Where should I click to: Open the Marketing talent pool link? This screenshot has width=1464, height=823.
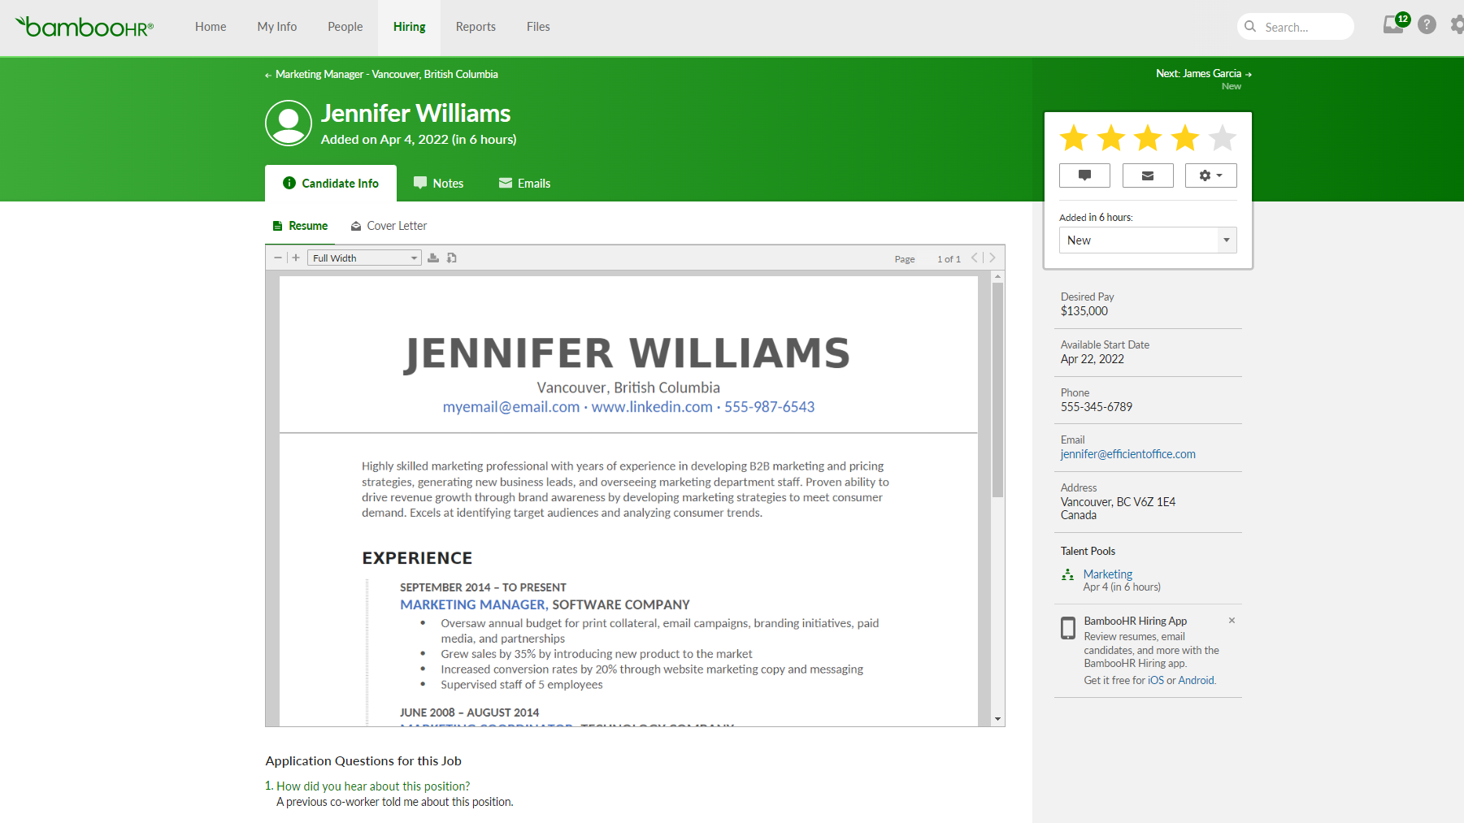(x=1107, y=574)
